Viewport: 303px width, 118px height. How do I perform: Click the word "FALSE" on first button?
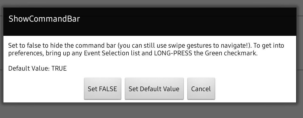108,89
